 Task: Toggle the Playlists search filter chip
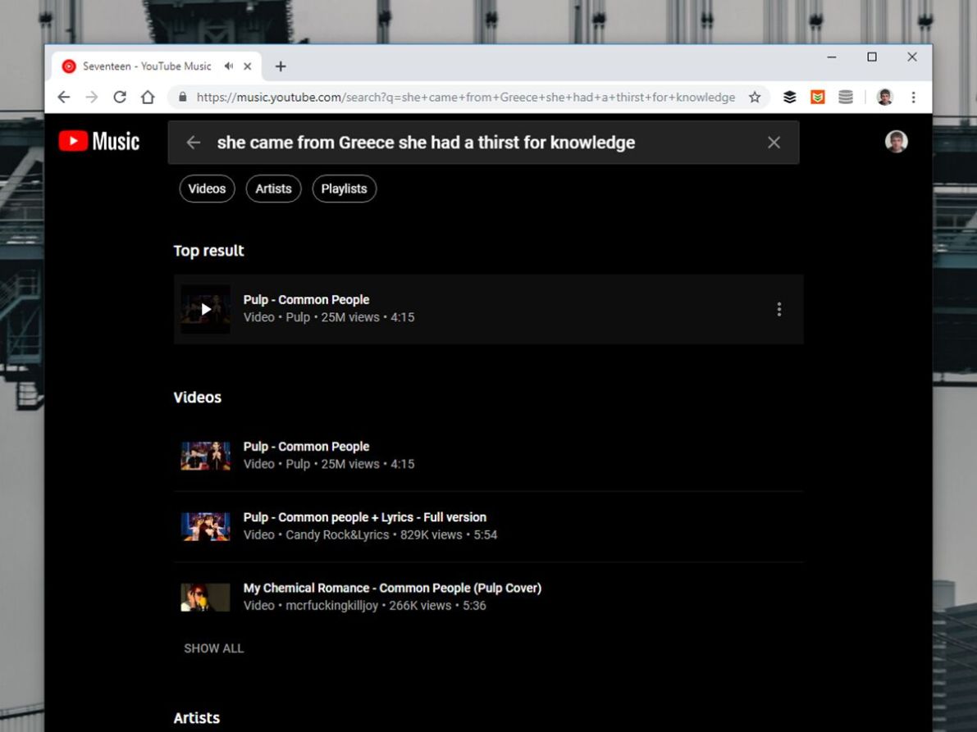coord(344,189)
